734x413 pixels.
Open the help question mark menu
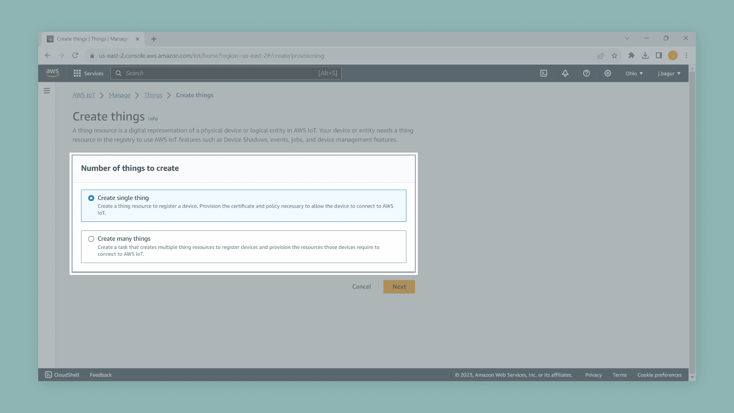pos(586,73)
